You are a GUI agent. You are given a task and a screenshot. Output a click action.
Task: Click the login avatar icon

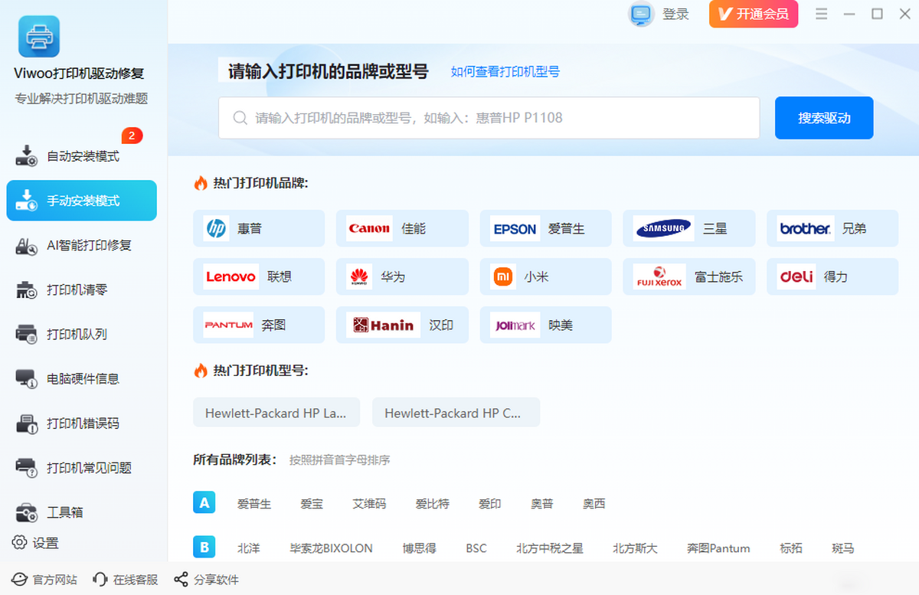[641, 14]
